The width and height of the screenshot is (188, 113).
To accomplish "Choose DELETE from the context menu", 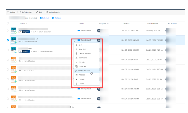I will [x=86, y=83].
